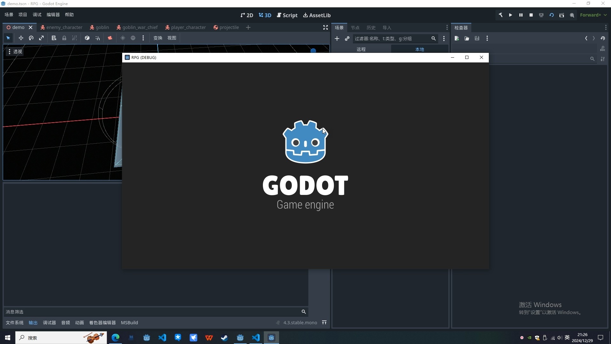
Task: Switch to 2D workspace
Action: (247, 15)
